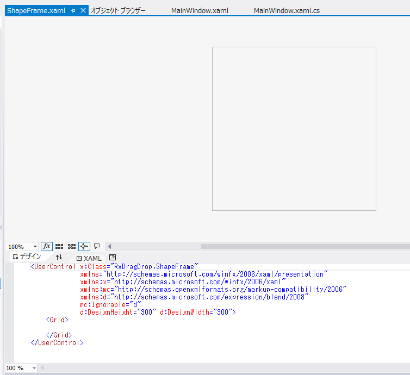Switch to the MainWindow.xaml.cs tab

[287, 11]
